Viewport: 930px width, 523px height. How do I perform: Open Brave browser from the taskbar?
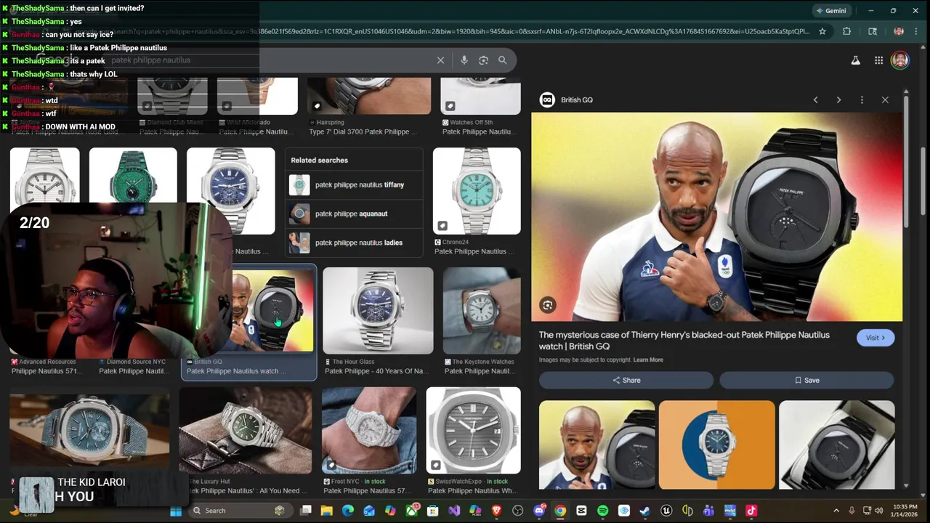click(x=496, y=511)
